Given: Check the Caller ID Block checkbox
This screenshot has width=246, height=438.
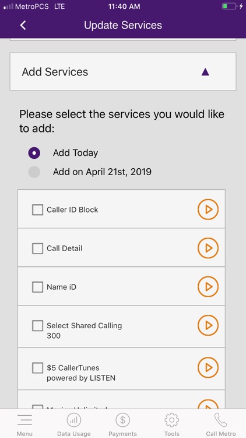Looking at the screenshot, I should coord(38,210).
